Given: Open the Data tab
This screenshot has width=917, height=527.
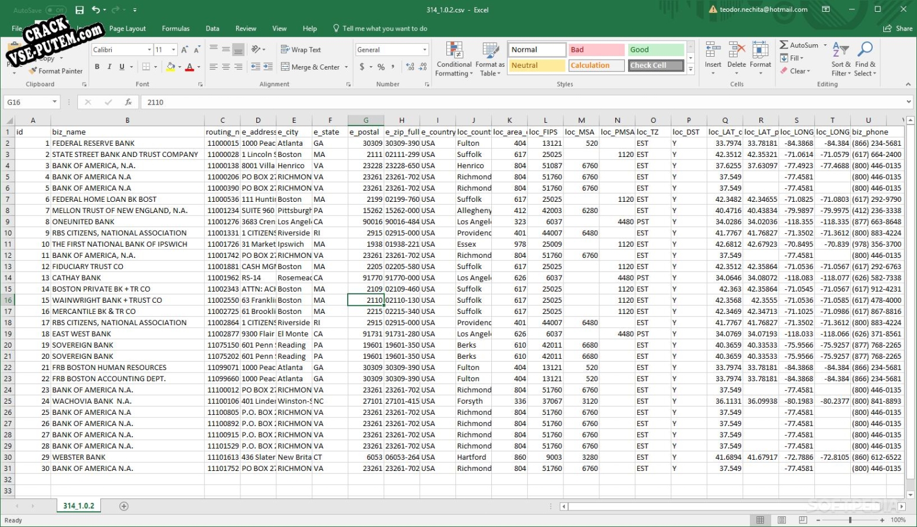Looking at the screenshot, I should tap(213, 28).
